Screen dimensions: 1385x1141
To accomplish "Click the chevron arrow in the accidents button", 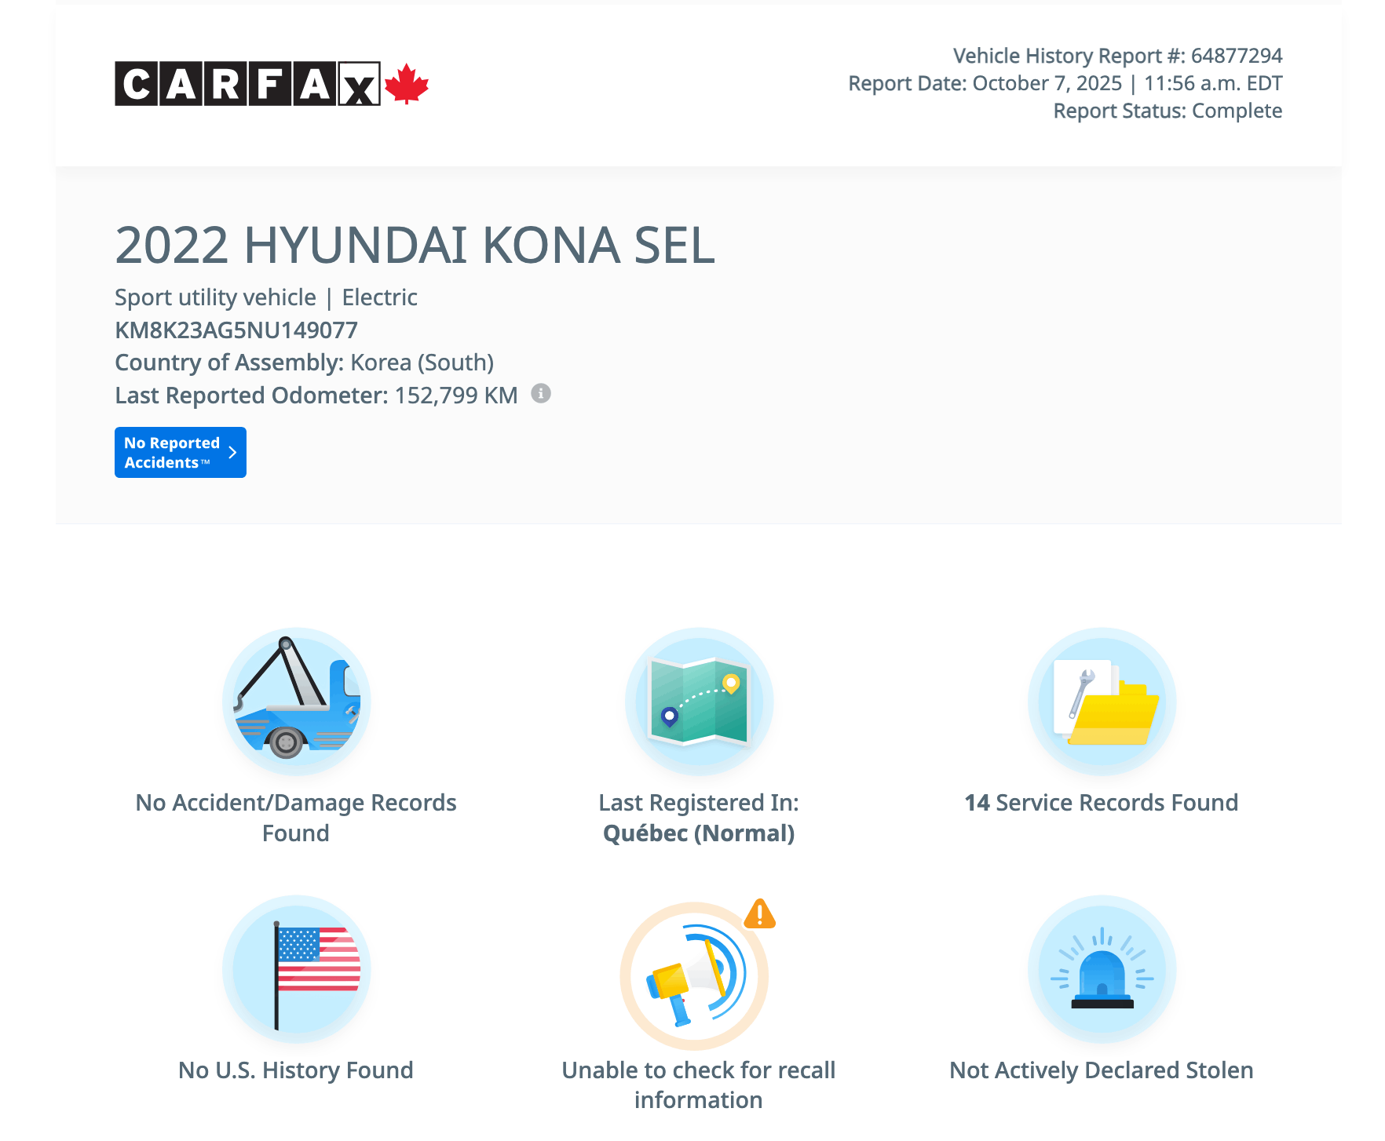I will pyautogui.click(x=232, y=453).
